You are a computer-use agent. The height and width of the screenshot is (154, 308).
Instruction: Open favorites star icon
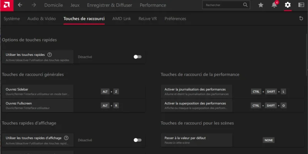coord(261,5)
